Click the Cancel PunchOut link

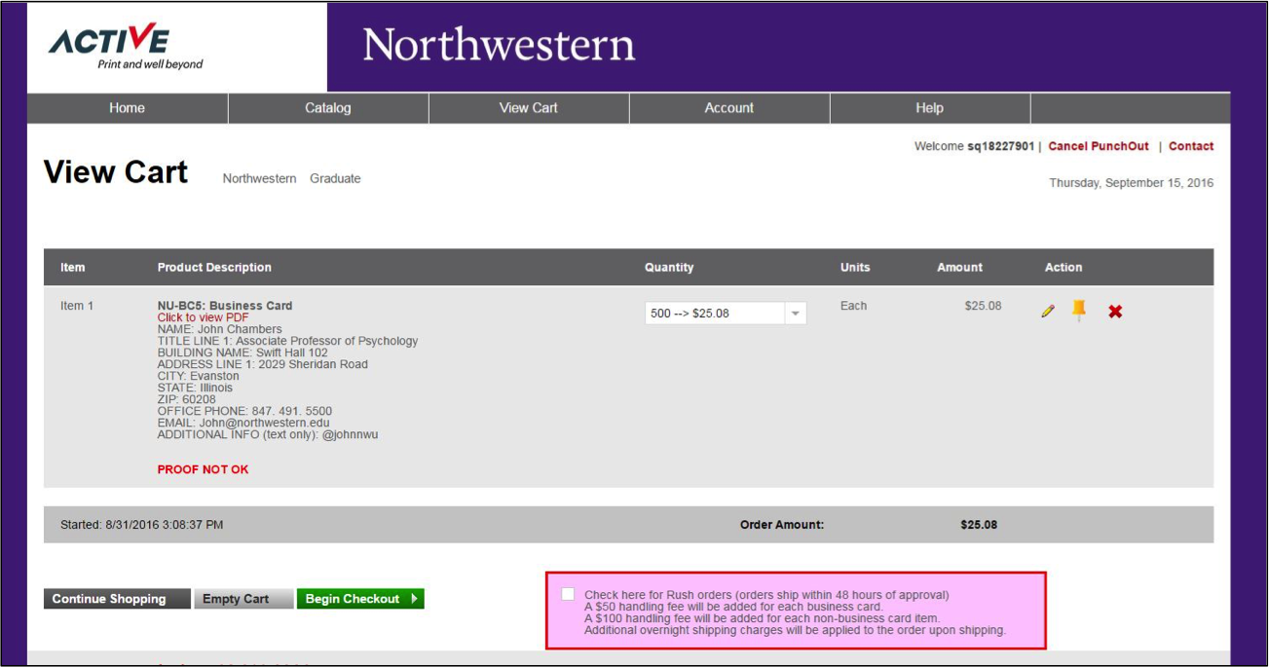1099,146
